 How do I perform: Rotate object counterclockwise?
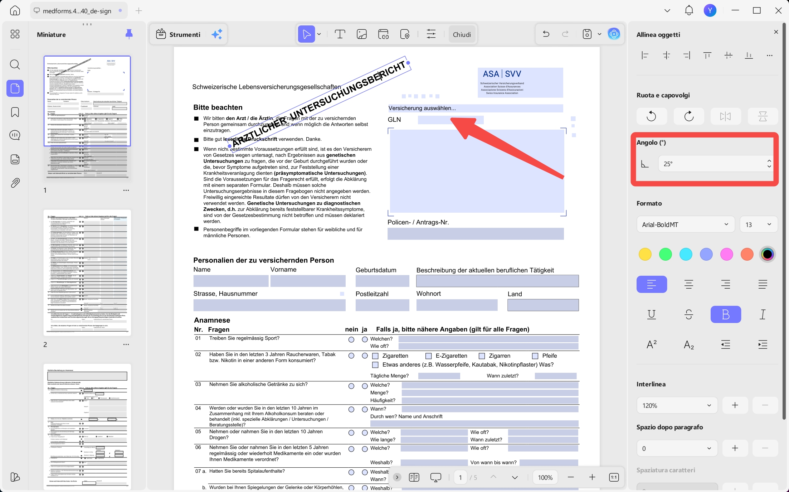click(x=652, y=116)
